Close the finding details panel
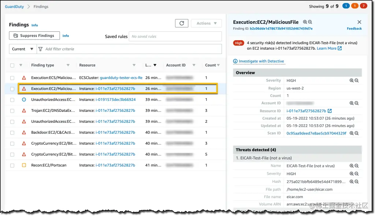This screenshot has width=375, height=216. click(x=359, y=22)
